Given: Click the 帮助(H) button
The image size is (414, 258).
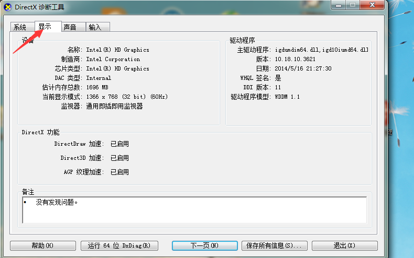Looking at the screenshot, I should pyautogui.click(x=43, y=245).
